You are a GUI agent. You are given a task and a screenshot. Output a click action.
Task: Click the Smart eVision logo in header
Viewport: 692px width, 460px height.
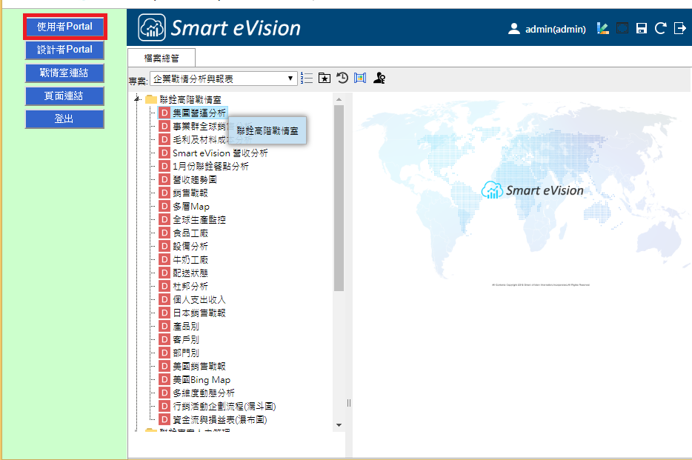click(x=219, y=28)
